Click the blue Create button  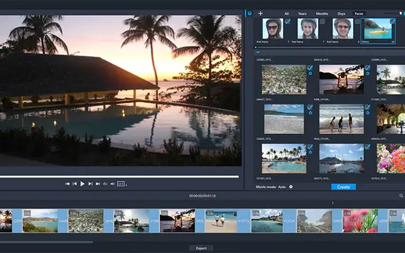(x=344, y=187)
